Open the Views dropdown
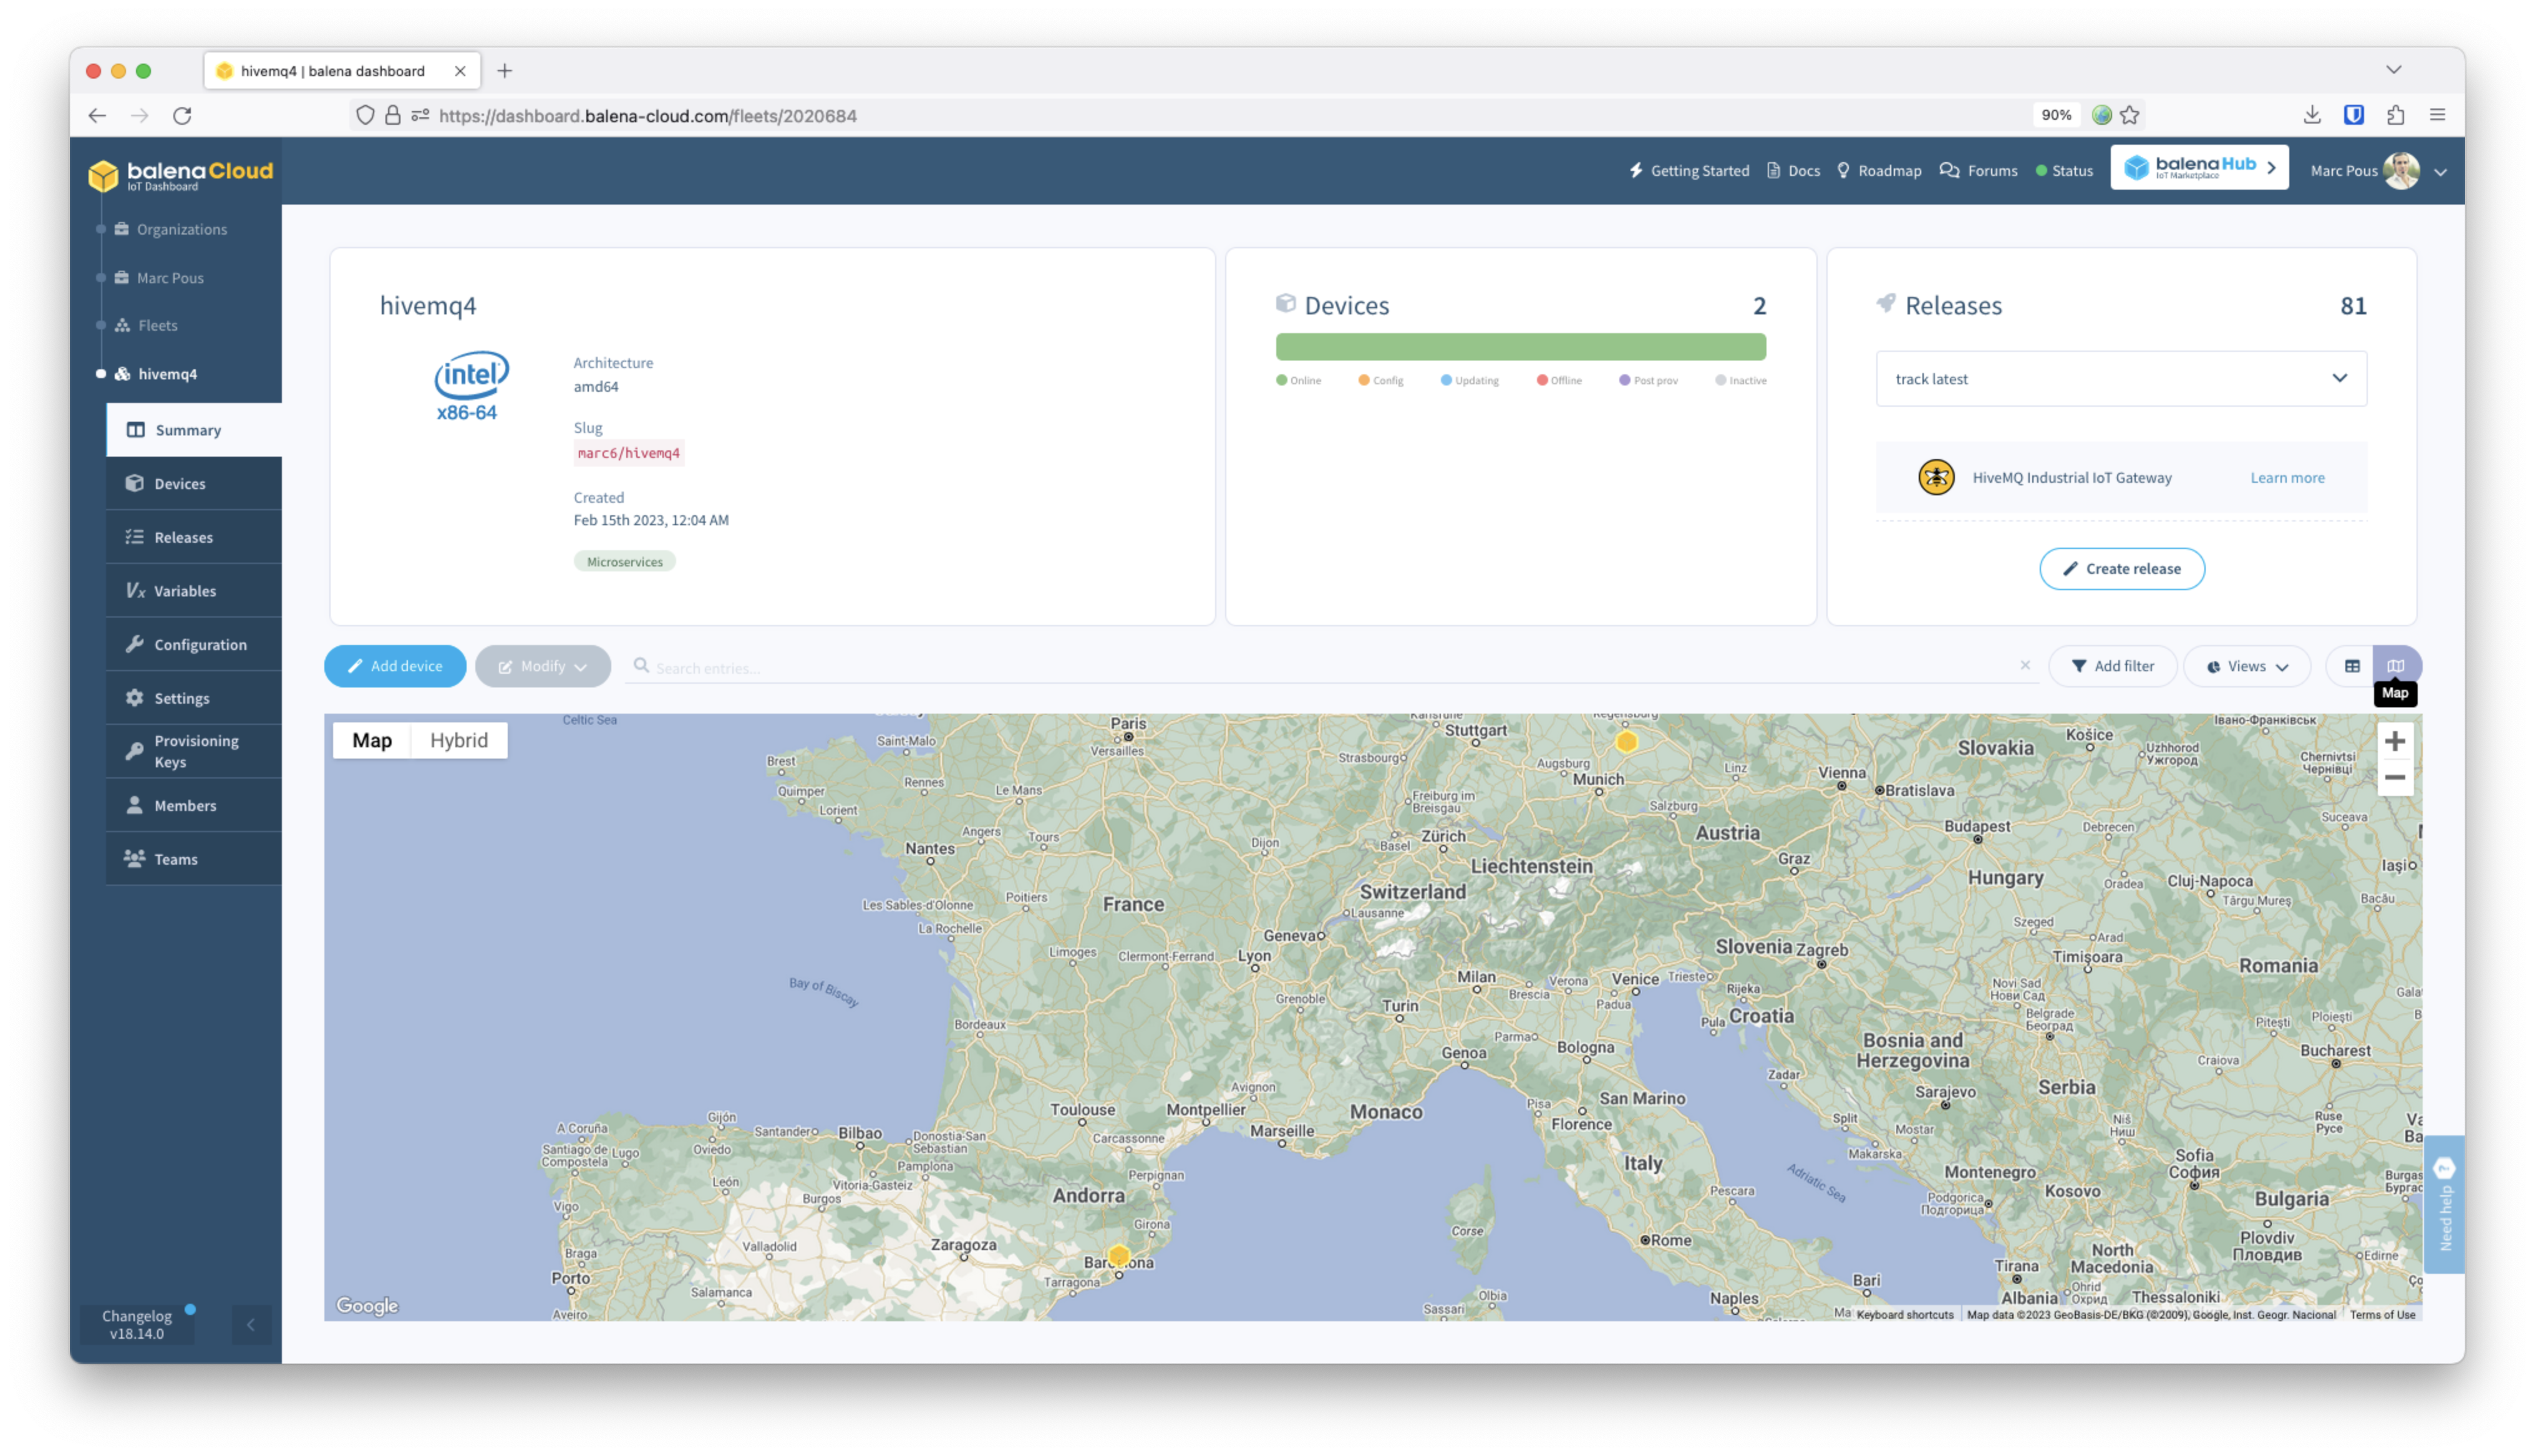2535x1456 pixels. [2246, 666]
